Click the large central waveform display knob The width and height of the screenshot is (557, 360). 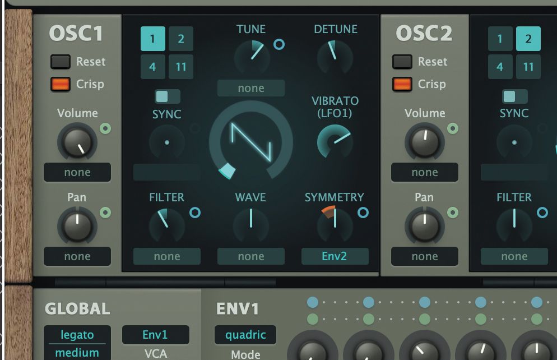click(251, 143)
